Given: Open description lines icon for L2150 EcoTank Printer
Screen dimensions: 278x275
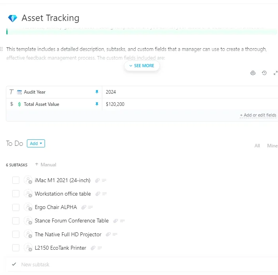Looking at the screenshot, I should coord(100,248).
